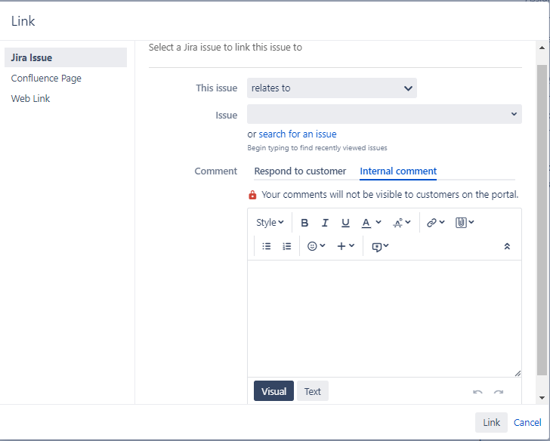Open canned responses speech bubble menu
Screen dimensions: 550x441
tap(380, 246)
